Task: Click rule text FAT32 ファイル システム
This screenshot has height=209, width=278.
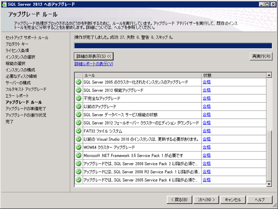Action: (x=103, y=131)
